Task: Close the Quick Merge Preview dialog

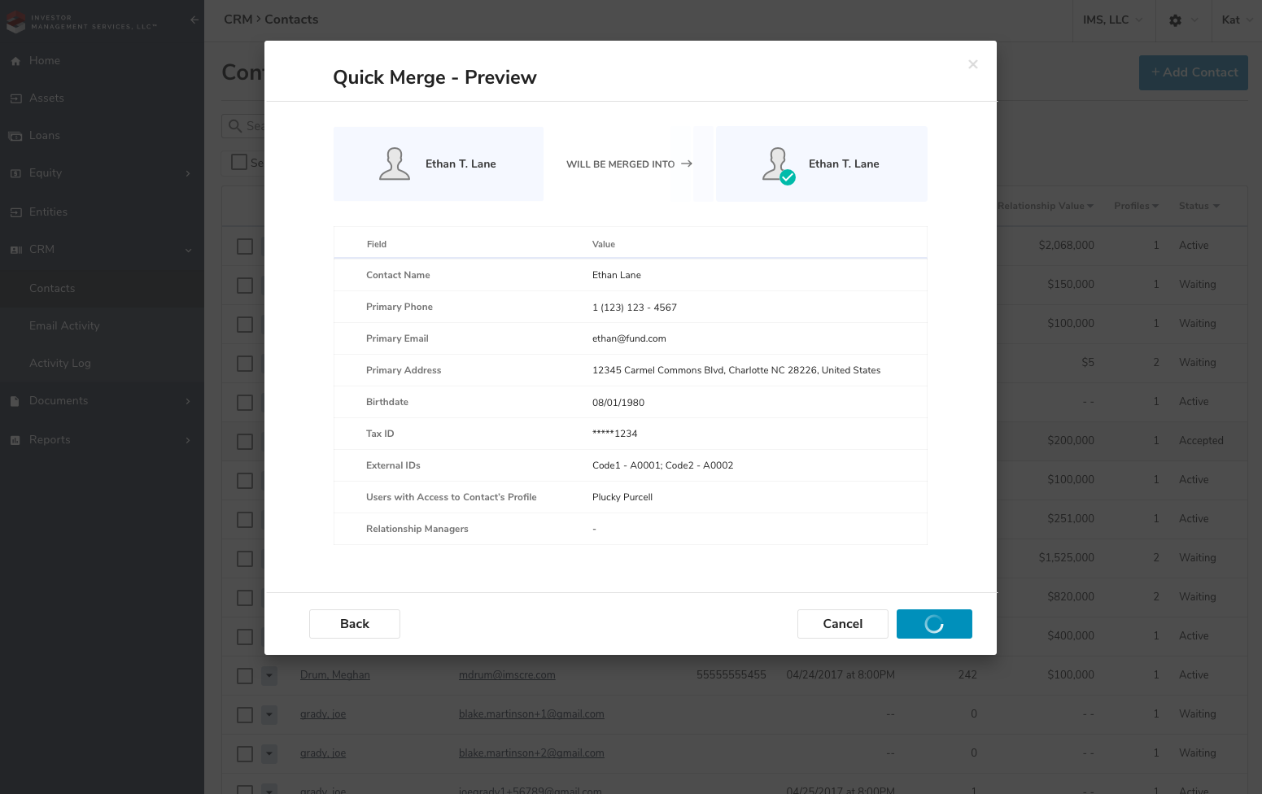Action: (x=972, y=64)
